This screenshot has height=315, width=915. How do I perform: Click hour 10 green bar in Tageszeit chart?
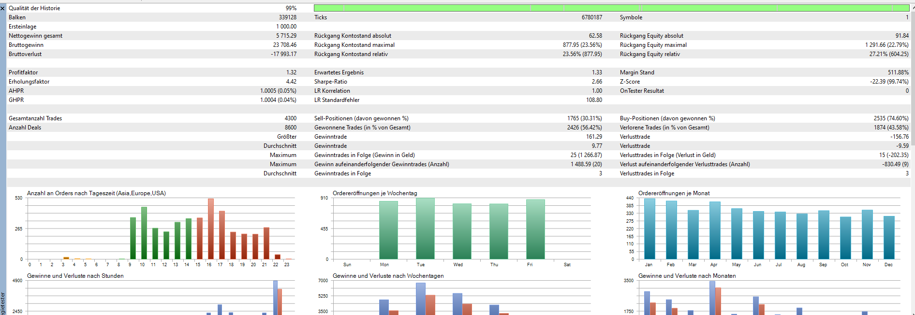144,233
